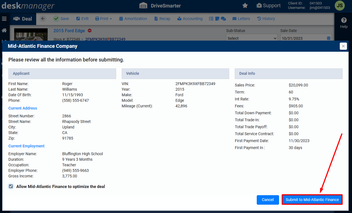
Task: Open the 2015 Ford Edge vehicle link
Action: coord(69,31)
